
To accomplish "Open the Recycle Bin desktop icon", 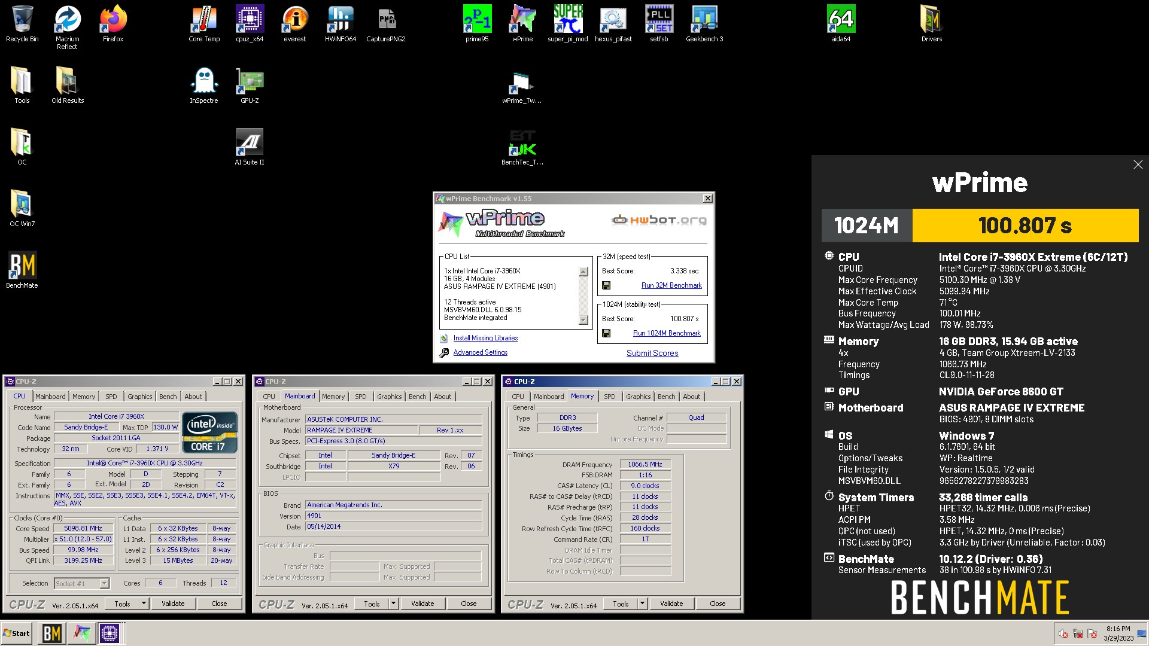I will 22,24.
